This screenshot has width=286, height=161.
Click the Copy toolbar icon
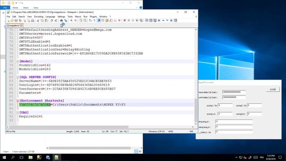point(42,21)
